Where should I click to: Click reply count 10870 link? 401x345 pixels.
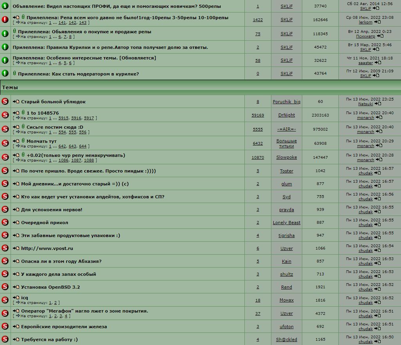258,158
